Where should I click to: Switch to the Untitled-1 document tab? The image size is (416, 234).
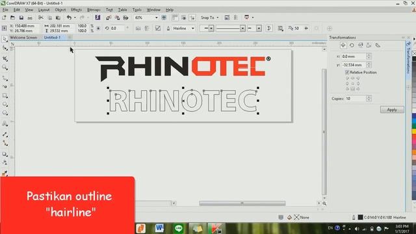[52, 38]
